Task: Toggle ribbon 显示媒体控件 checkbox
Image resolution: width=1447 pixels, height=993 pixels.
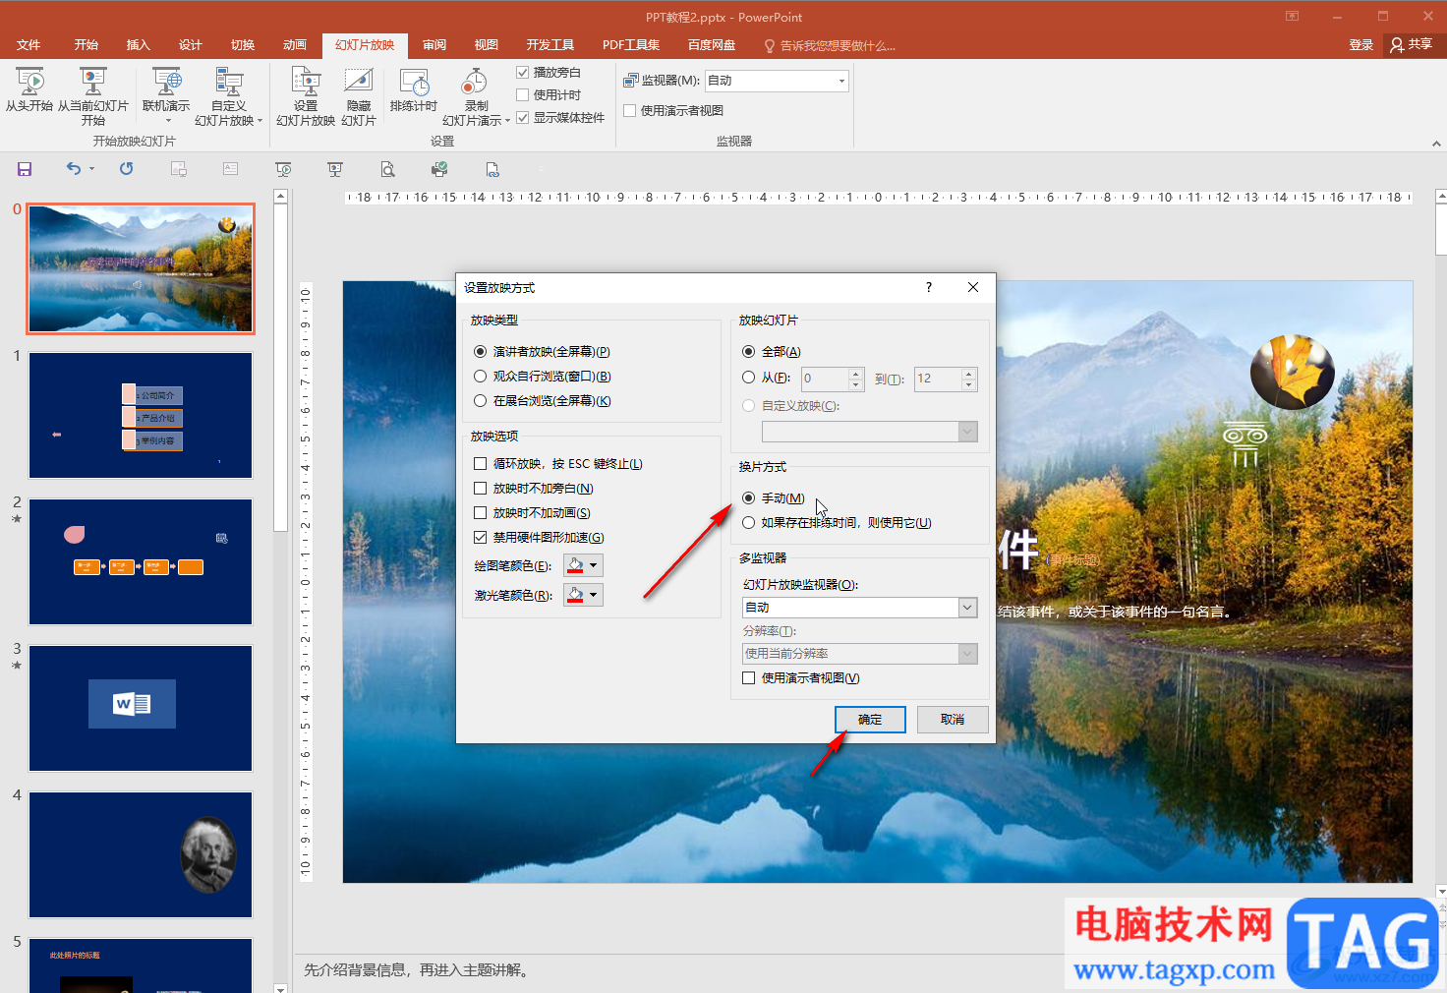Action: tap(523, 118)
